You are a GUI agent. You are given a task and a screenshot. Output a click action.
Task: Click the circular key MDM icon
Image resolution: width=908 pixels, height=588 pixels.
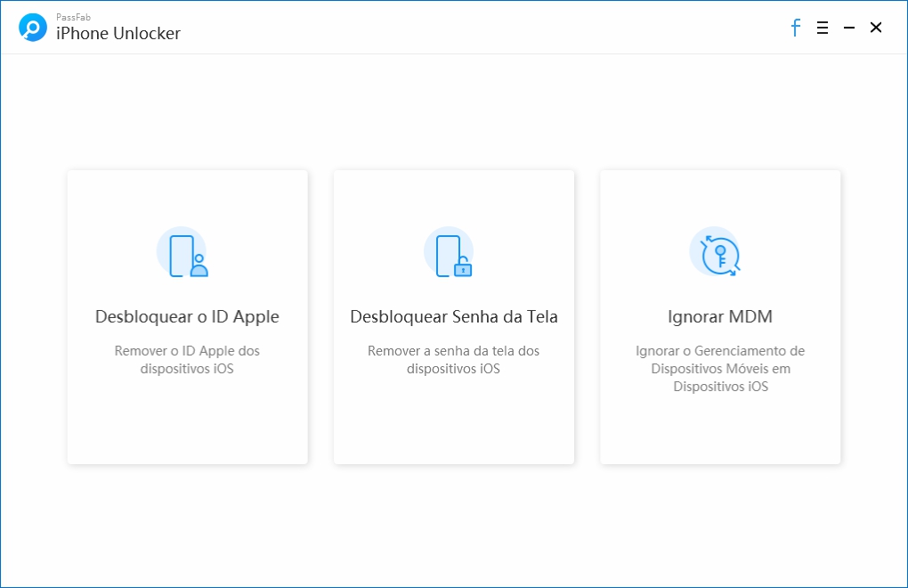pos(719,253)
